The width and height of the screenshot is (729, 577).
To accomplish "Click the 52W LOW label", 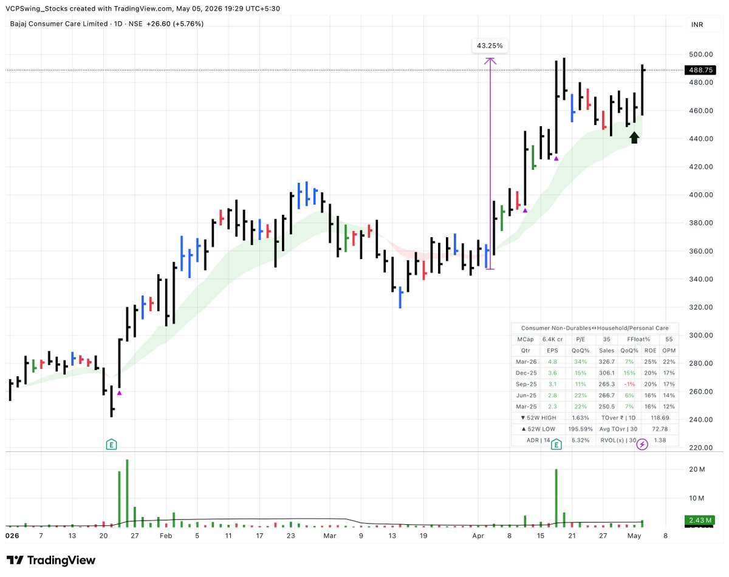I will pyautogui.click(x=539, y=429).
